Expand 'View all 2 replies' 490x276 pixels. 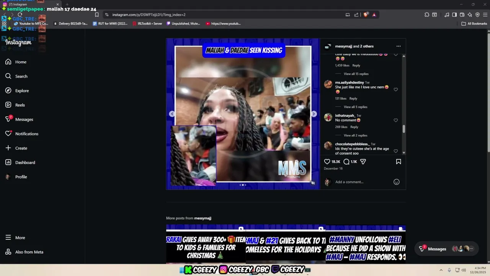pos(355,135)
